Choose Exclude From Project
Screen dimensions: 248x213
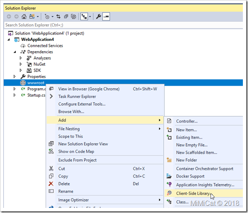coord(105,160)
